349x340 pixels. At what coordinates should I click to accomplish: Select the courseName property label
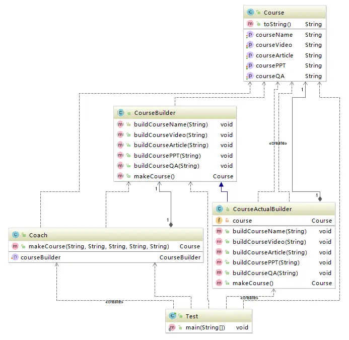[x=274, y=35]
